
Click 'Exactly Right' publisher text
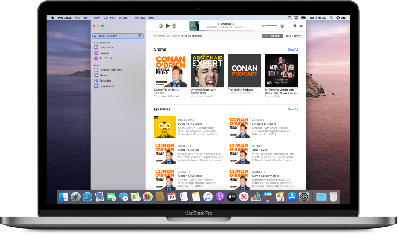click(273, 96)
